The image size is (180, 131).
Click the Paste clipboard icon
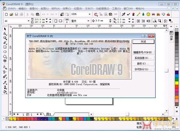(x=37, y=14)
